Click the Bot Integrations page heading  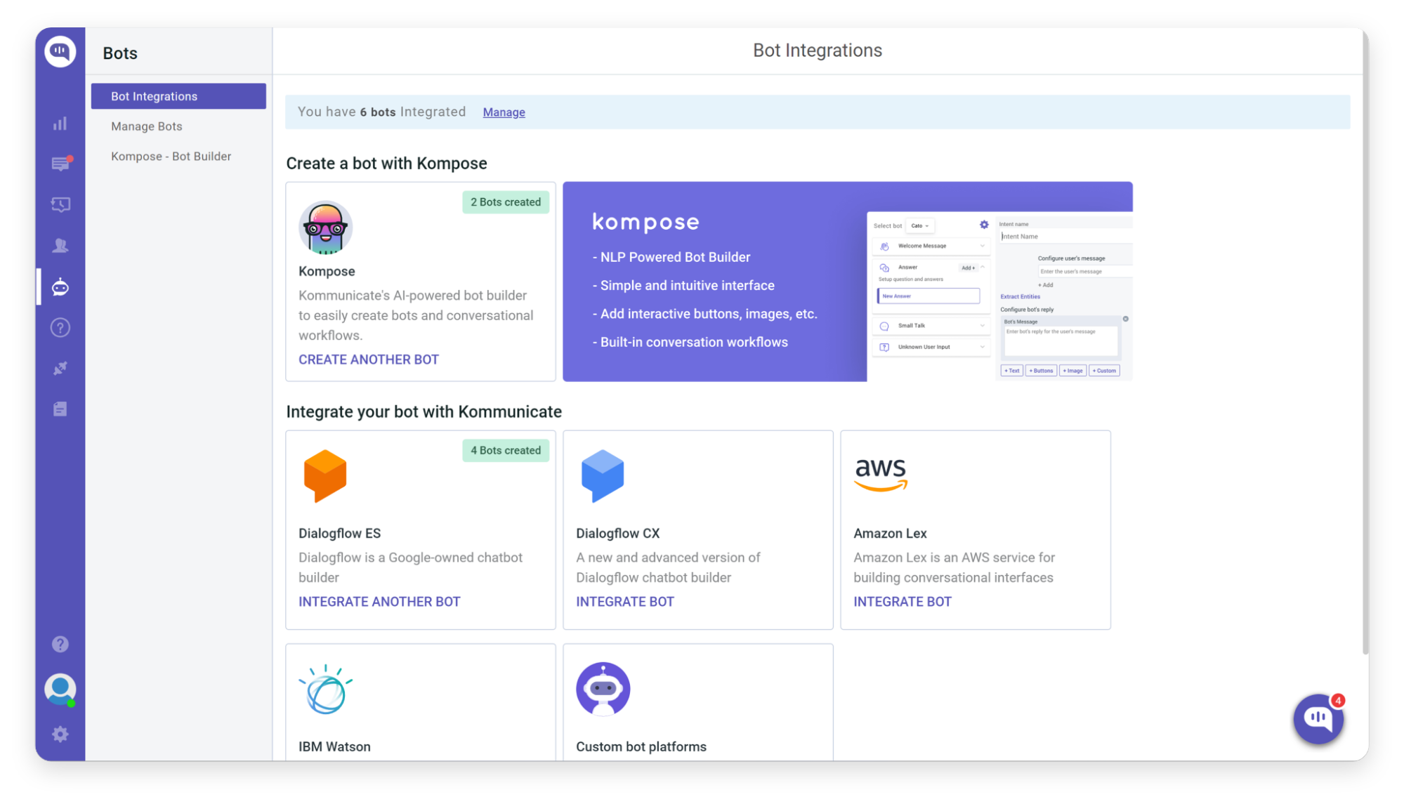tap(818, 51)
